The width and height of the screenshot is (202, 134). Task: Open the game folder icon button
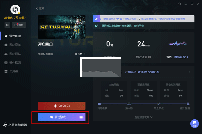81,117
